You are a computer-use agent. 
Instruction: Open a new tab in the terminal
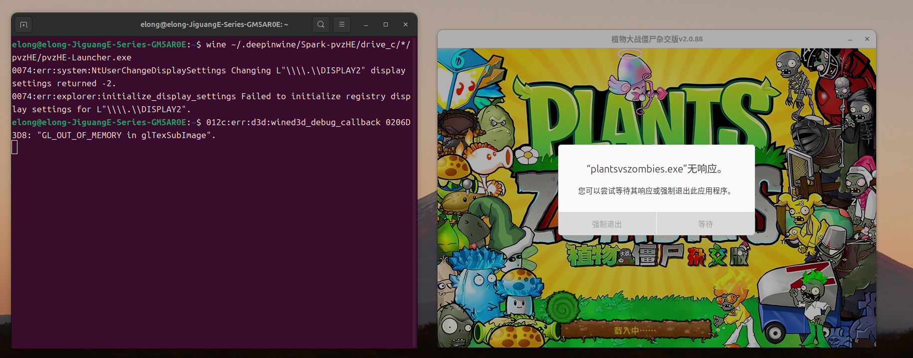click(x=23, y=24)
